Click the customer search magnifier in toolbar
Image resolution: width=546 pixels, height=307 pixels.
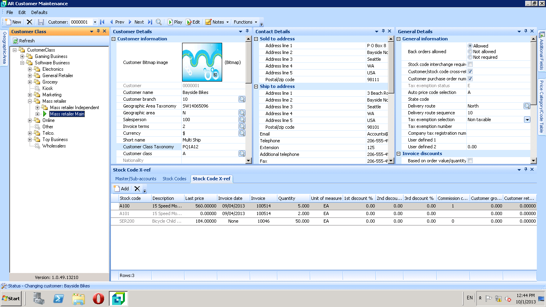coord(159,22)
